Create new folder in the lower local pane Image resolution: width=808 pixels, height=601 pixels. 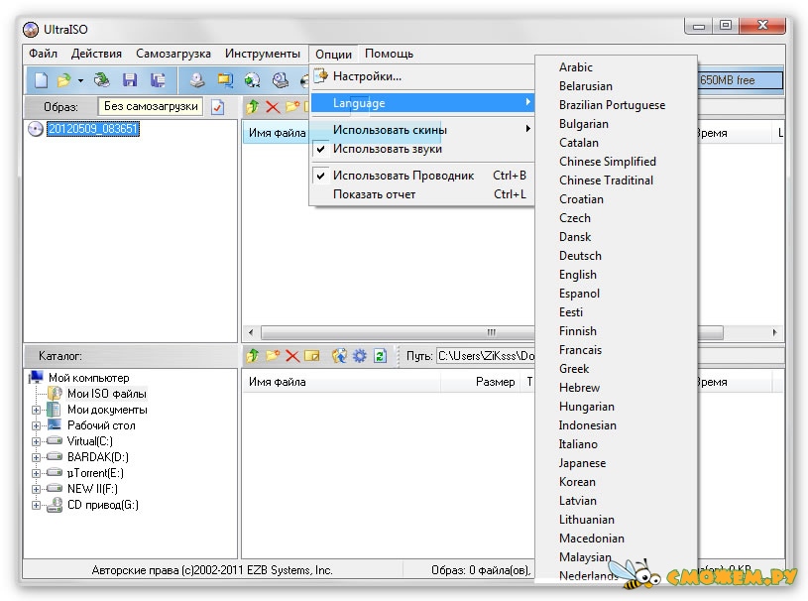tap(273, 356)
